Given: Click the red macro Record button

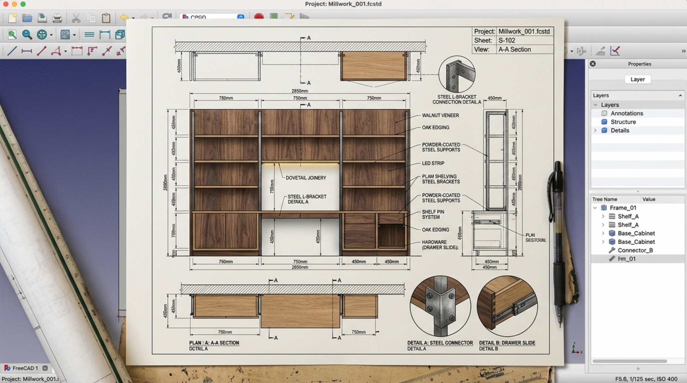Looking at the screenshot, I should pyautogui.click(x=259, y=16).
